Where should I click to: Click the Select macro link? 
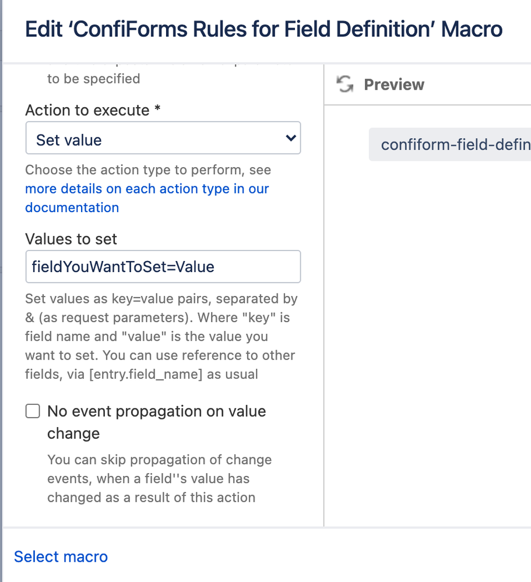pyautogui.click(x=61, y=557)
